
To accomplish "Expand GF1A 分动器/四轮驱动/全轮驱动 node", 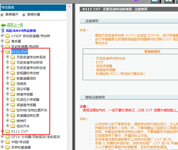I will (x=2, y=136).
